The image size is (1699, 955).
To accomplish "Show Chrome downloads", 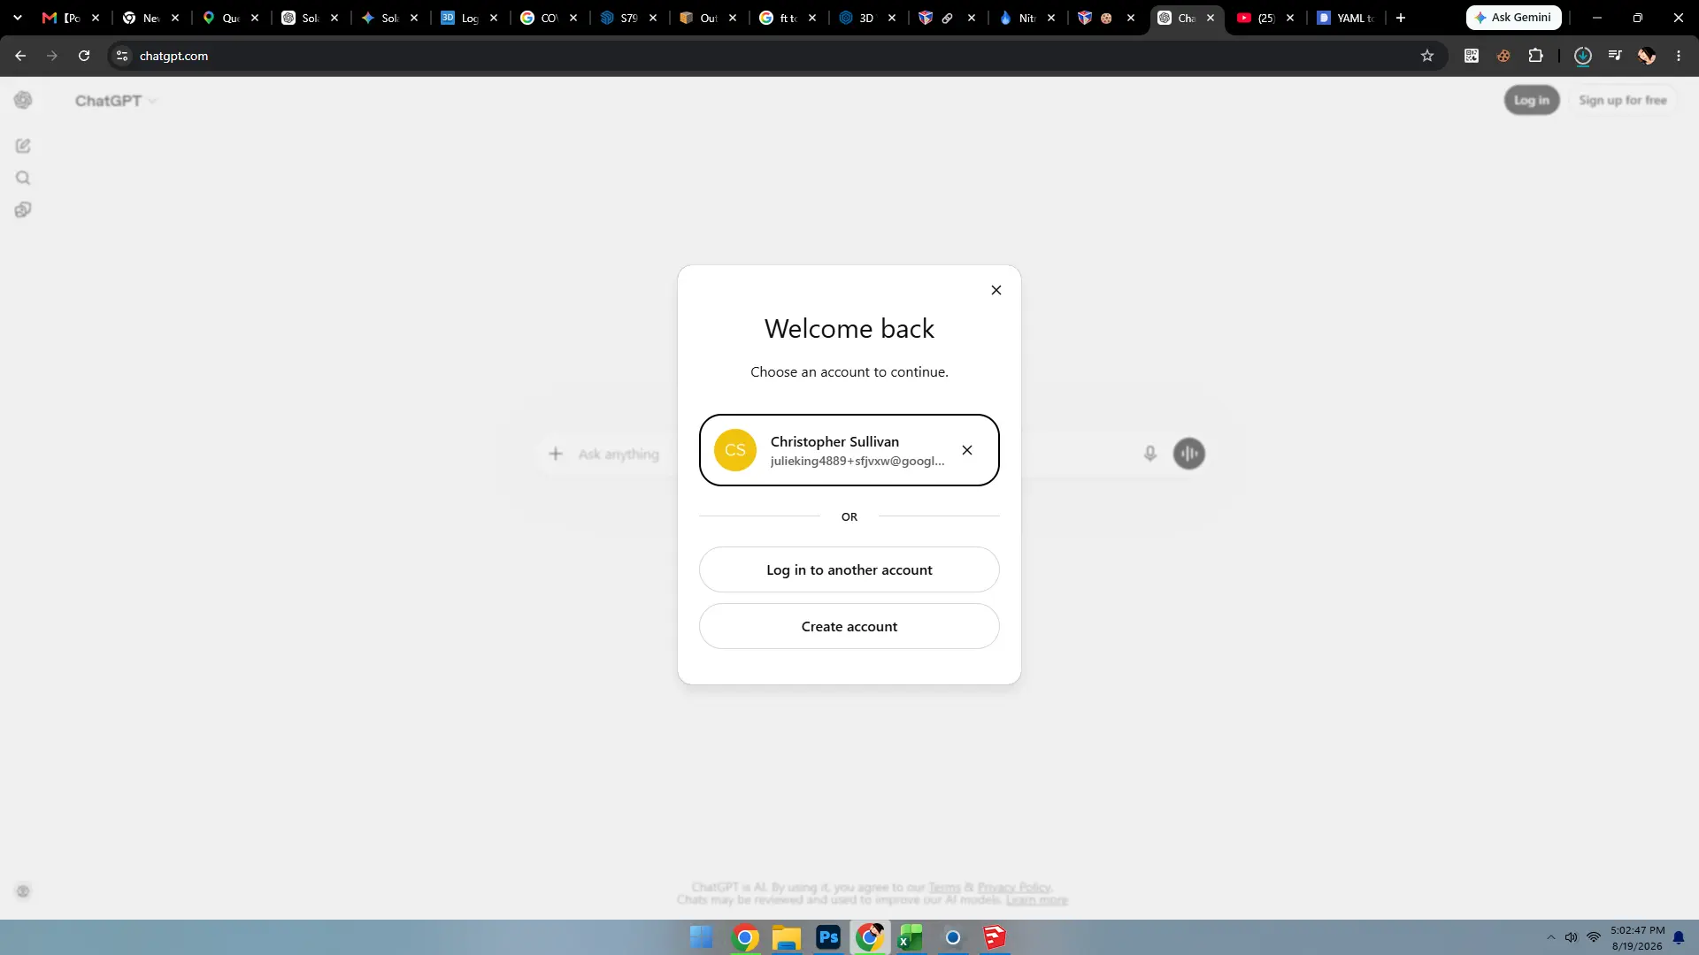I will (x=1583, y=56).
